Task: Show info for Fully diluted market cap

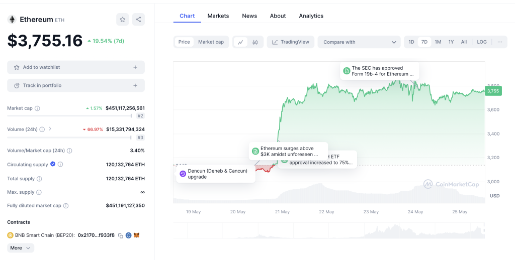Action: click(66, 206)
